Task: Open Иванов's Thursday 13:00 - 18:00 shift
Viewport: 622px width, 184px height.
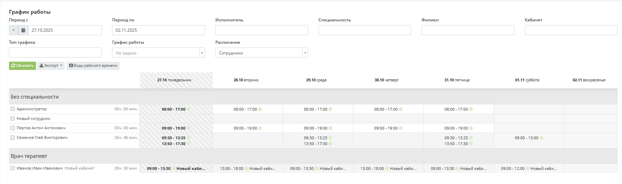Action: coord(372,168)
